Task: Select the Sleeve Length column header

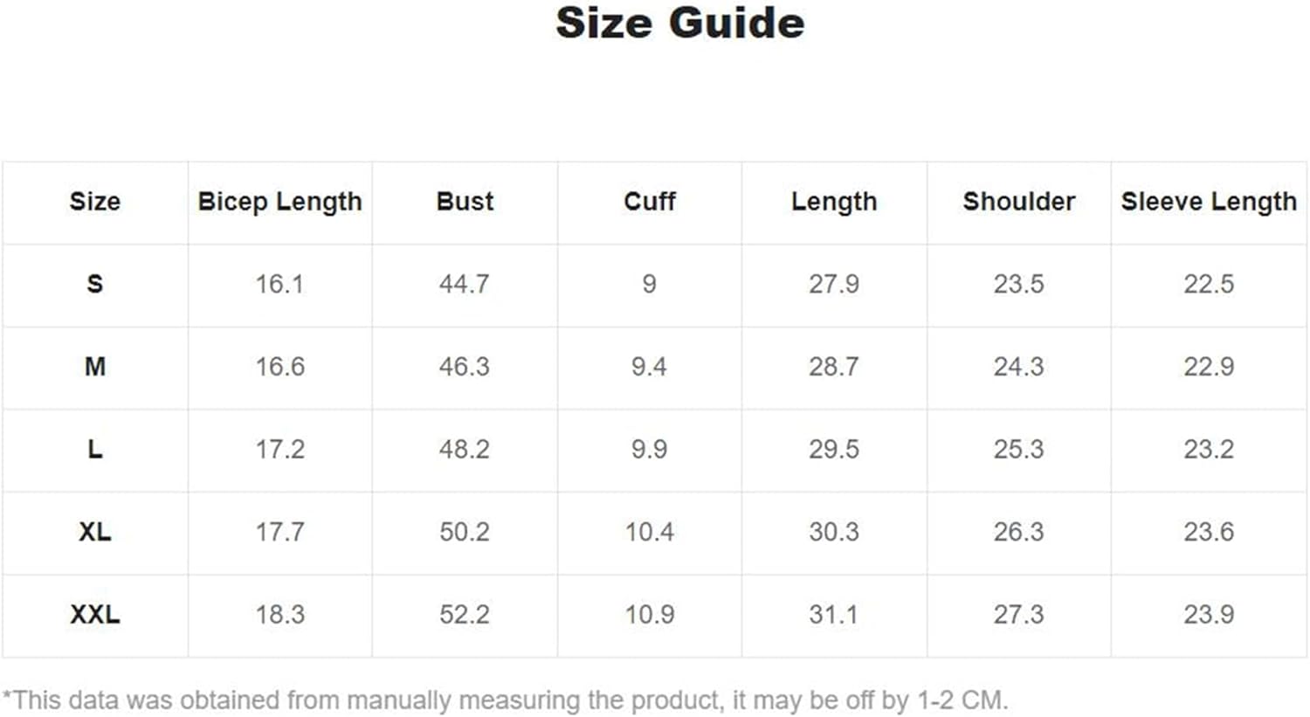Action: 1209,202
